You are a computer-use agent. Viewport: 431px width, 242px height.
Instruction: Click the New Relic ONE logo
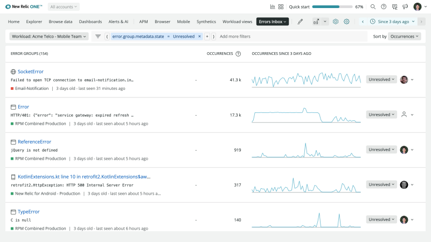(24, 6)
